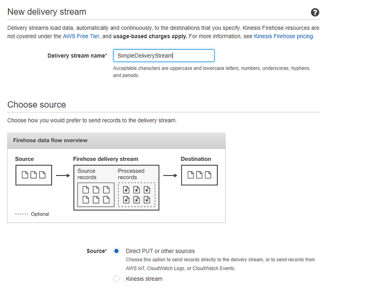Click the Firehose data flow overview header
The width and height of the screenshot is (389, 299).
click(x=116, y=140)
